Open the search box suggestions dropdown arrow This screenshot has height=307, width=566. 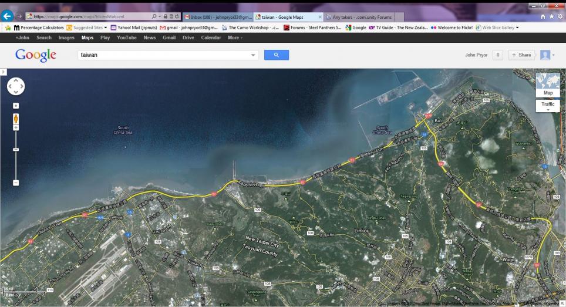click(x=253, y=55)
